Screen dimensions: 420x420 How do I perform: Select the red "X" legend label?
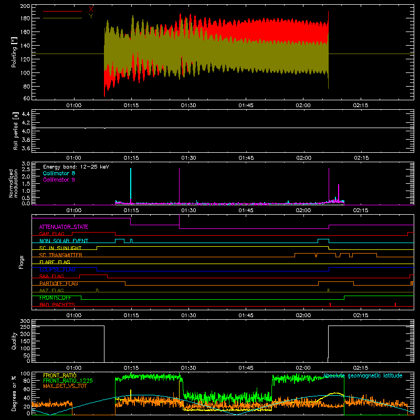[91, 9]
